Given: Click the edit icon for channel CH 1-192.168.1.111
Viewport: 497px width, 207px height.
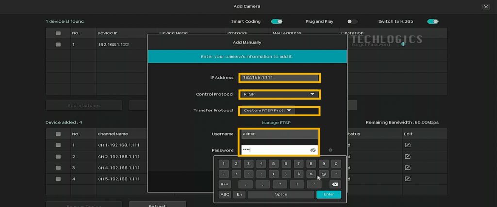Looking at the screenshot, I should pos(408,145).
